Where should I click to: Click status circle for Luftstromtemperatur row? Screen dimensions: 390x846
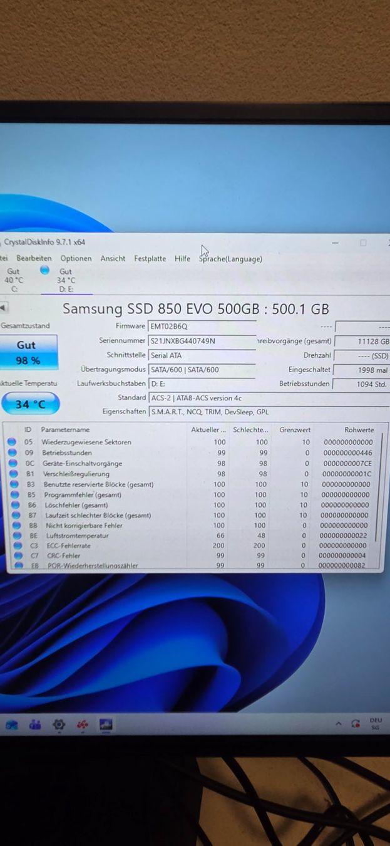click(16, 536)
